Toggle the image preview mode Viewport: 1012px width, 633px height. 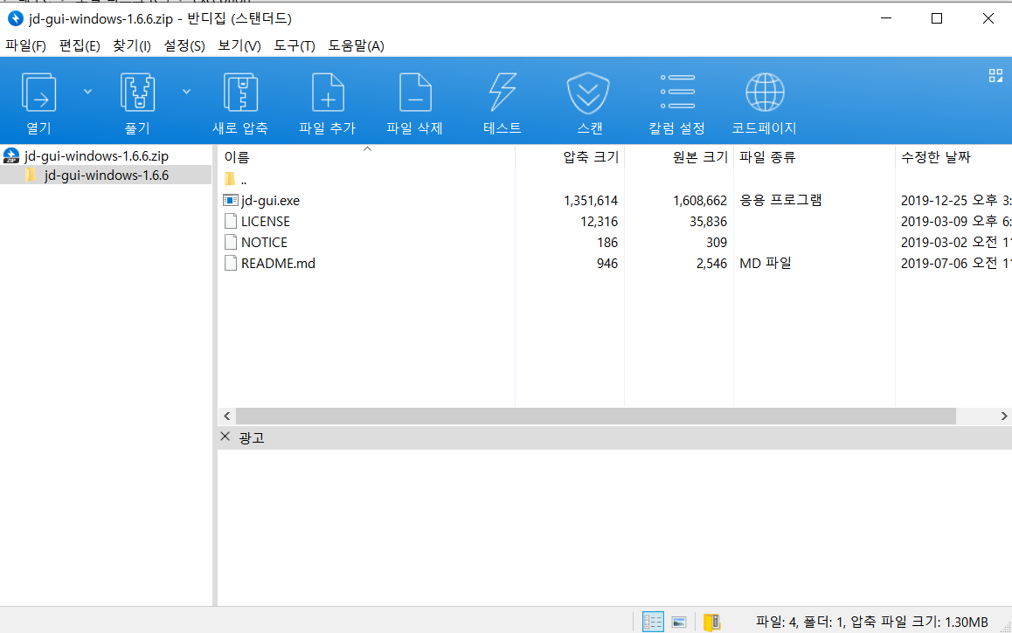pyautogui.click(x=679, y=621)
